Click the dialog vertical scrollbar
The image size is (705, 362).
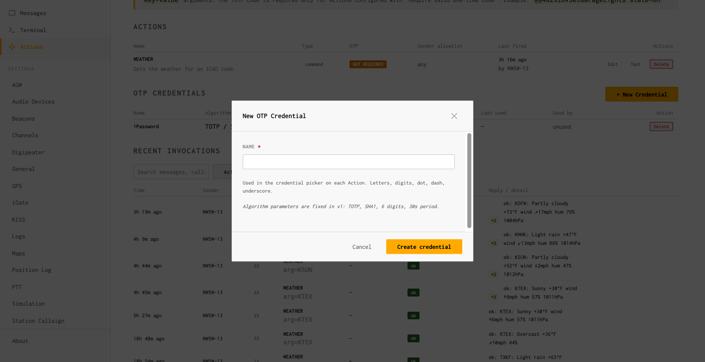469,180
